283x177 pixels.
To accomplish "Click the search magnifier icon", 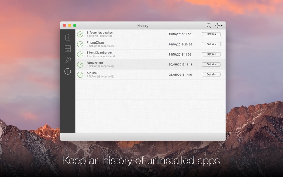I will (209, 25).
